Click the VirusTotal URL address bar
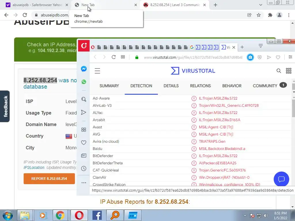The height and width of the screenshot is (221, 295). click(x=193, y=57)
